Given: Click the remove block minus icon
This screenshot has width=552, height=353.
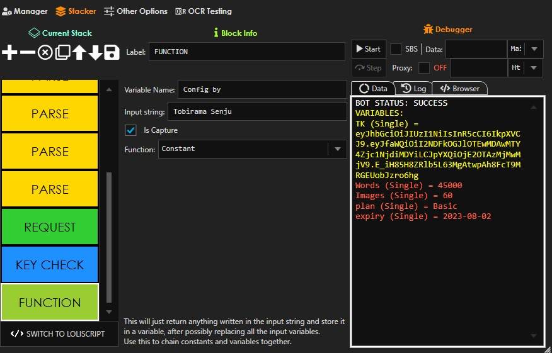Looking at the screenshot, I should (x=28, y=53).
